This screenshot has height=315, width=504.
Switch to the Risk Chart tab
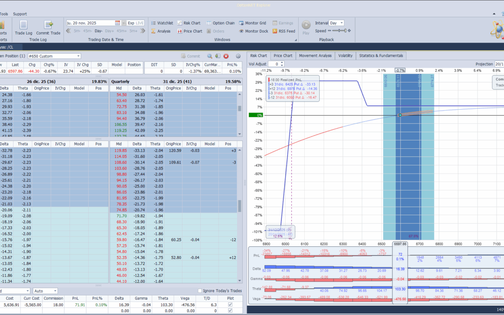coord(259,56)
